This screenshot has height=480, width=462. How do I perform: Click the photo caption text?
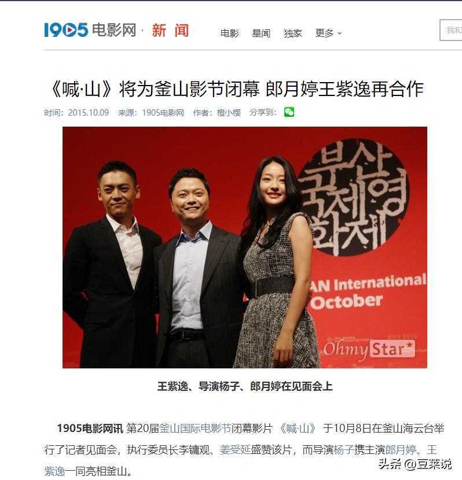click(245, 386)
